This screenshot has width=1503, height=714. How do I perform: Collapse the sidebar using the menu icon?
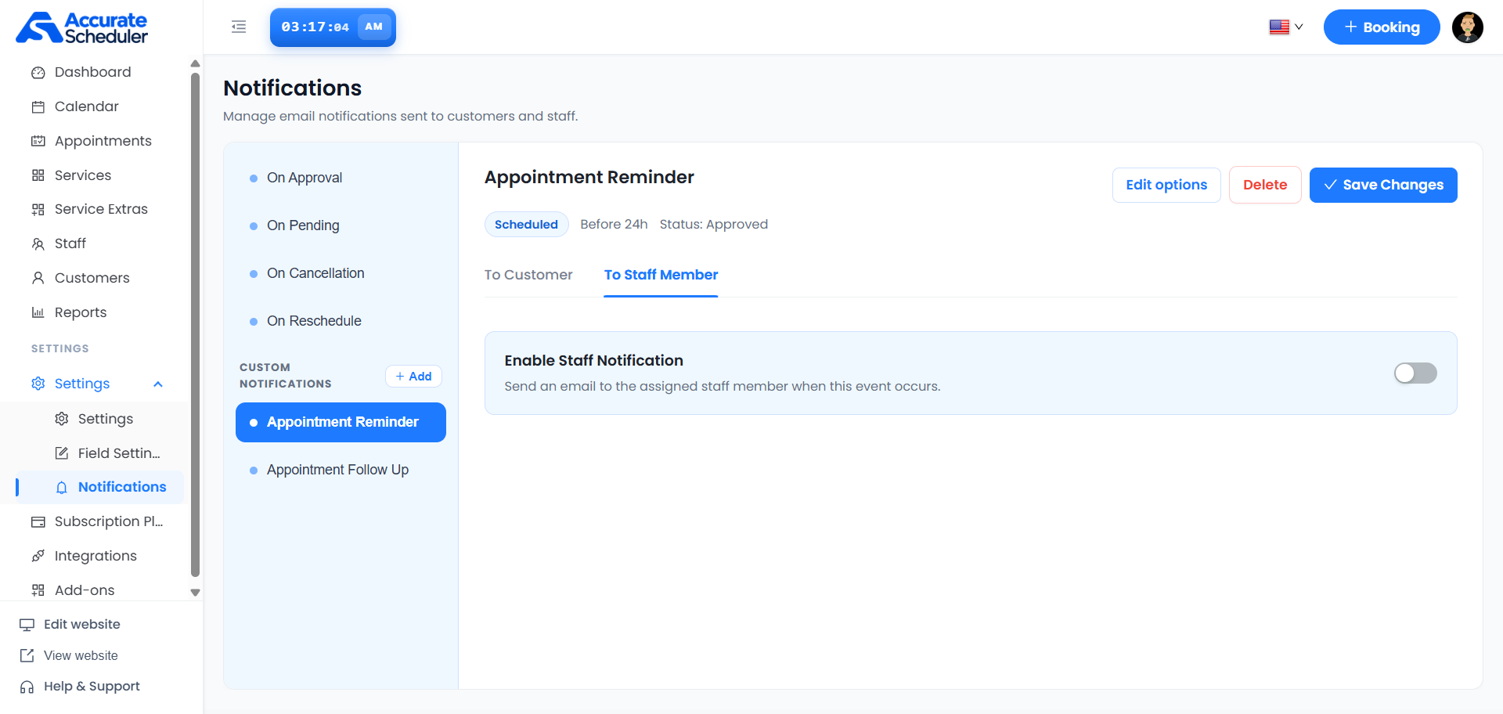[239, 27]
